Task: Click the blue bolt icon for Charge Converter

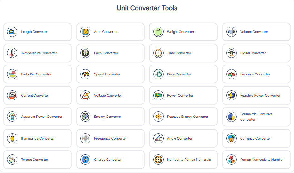Action: [x=85, y=160]
